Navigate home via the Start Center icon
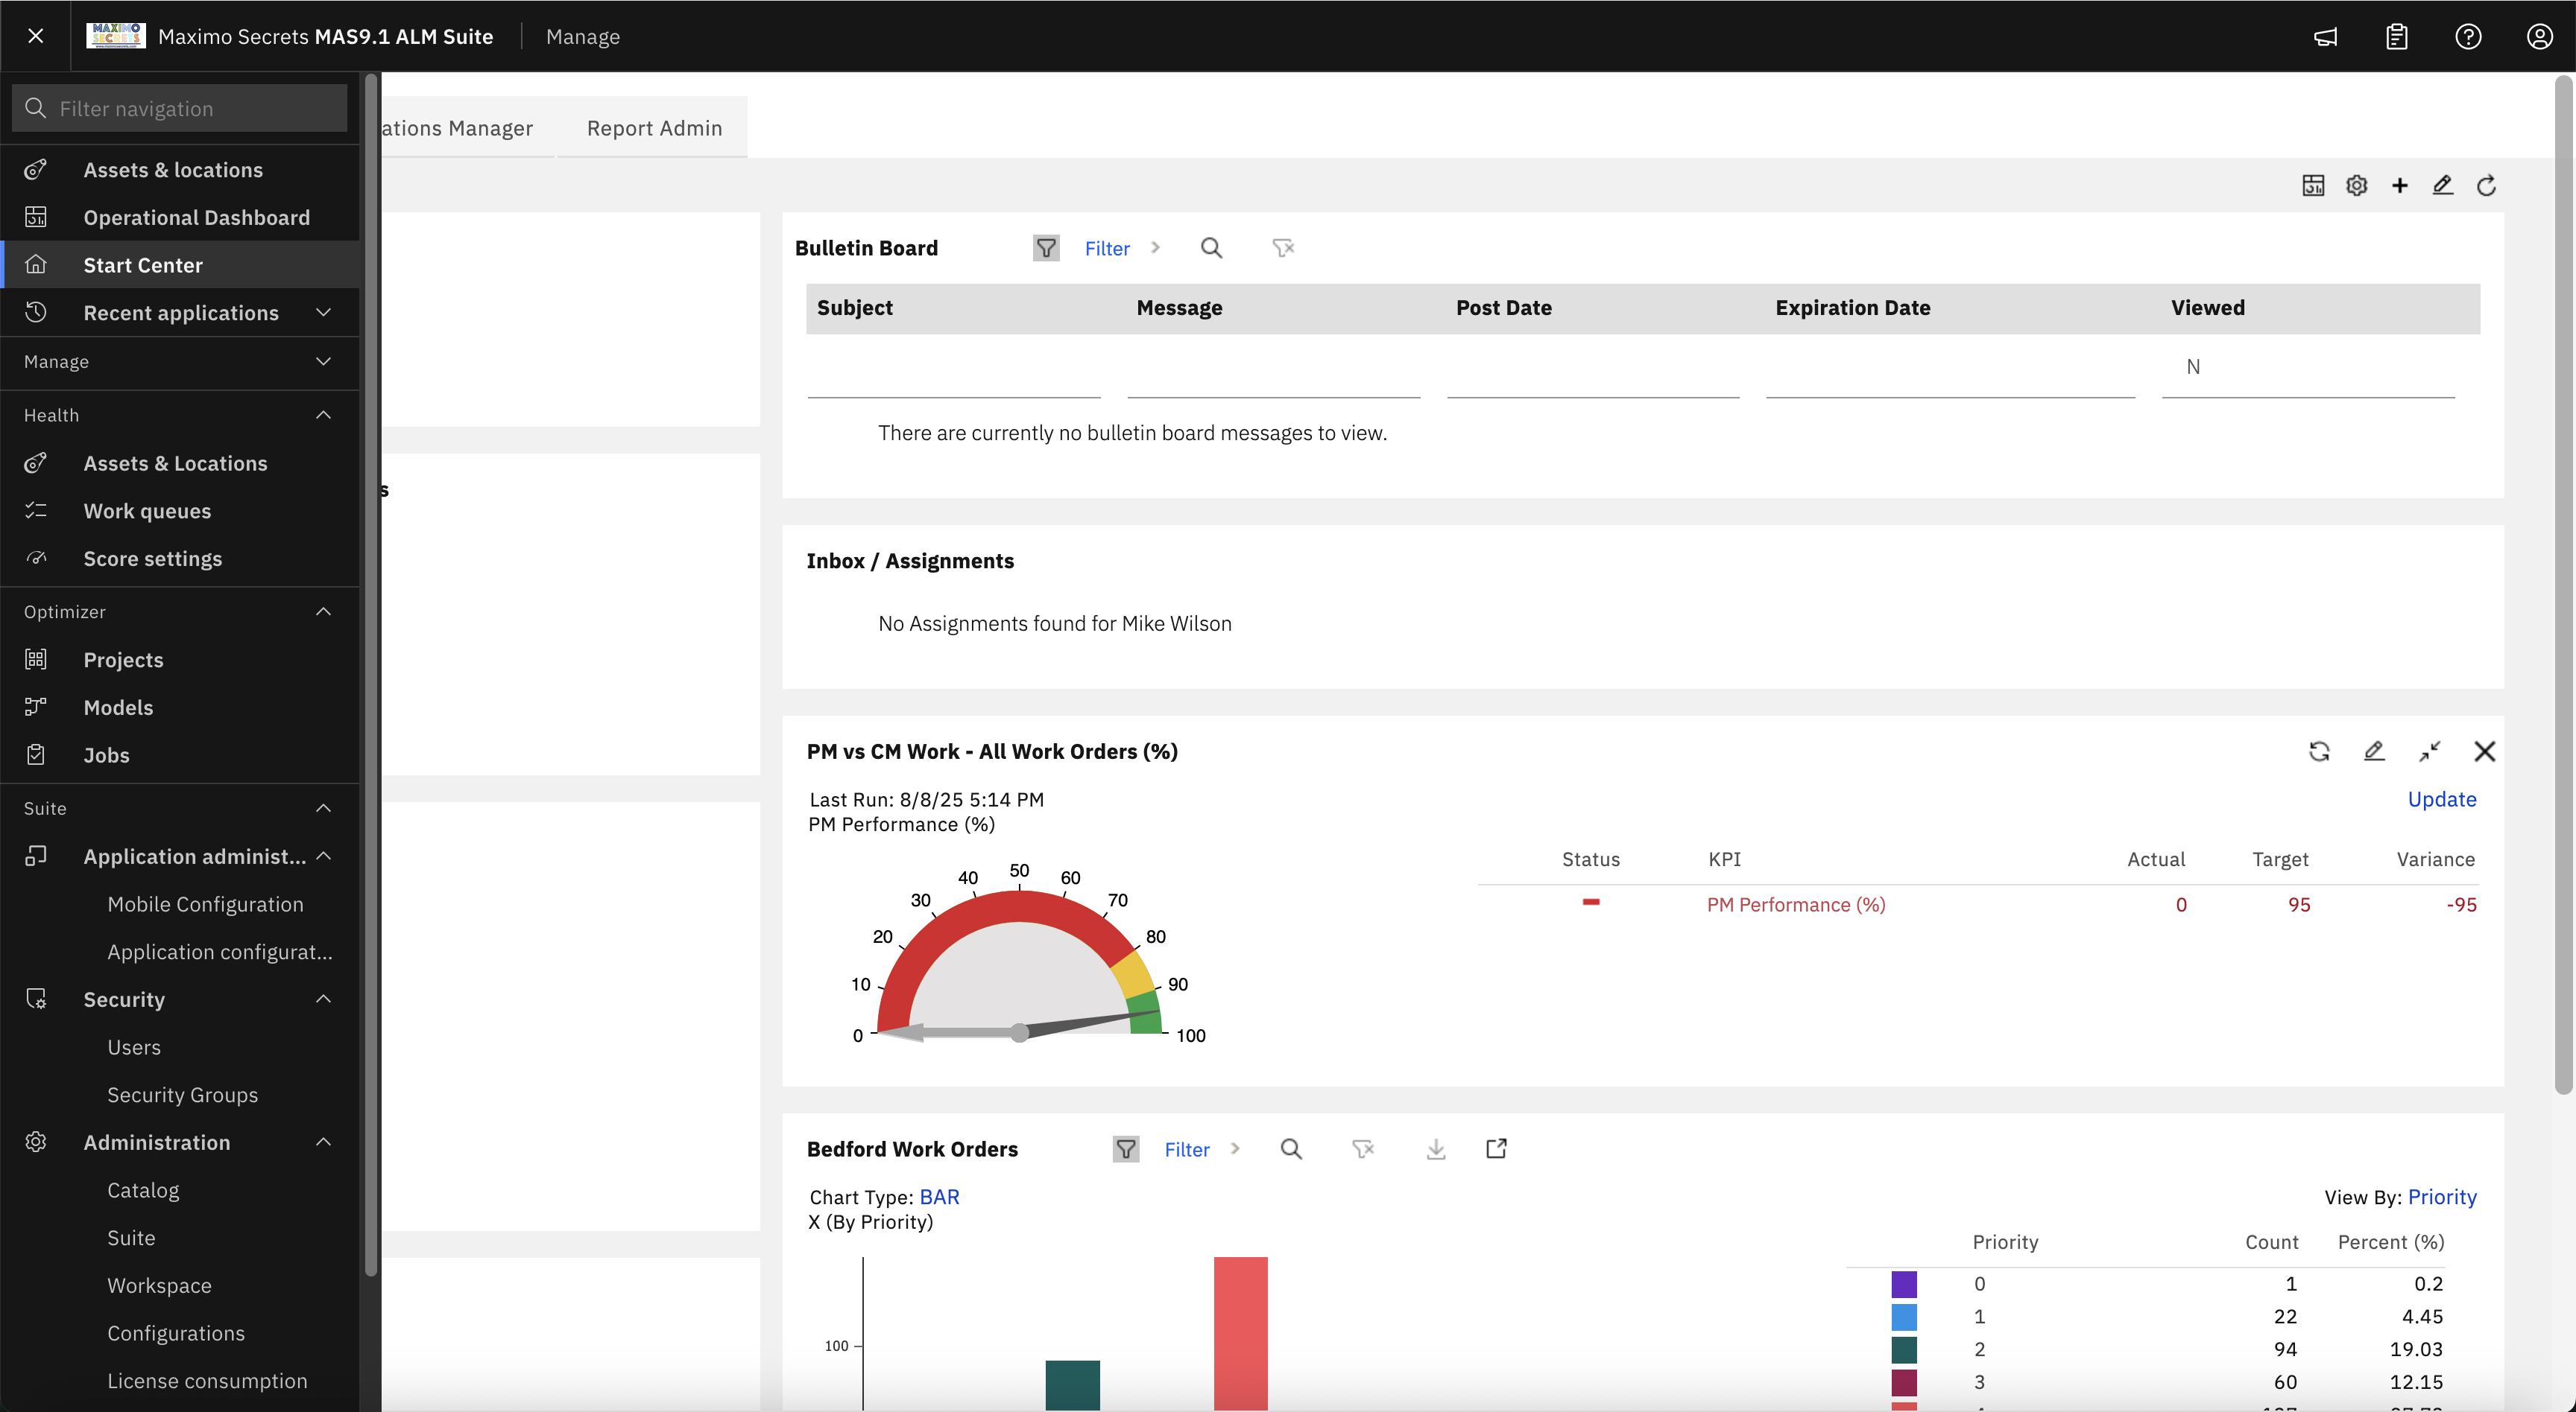The width and height of the screenshot is (2576, 1412). [37, 264]
